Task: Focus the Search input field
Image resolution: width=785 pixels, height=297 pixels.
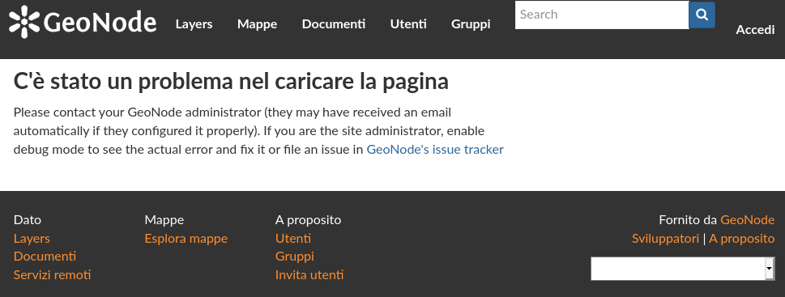Action: click(602, 15)
